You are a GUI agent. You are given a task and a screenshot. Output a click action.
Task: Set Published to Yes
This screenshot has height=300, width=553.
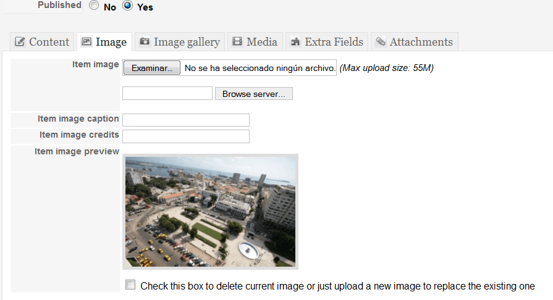pyautogui.click(x=127, y=6)
